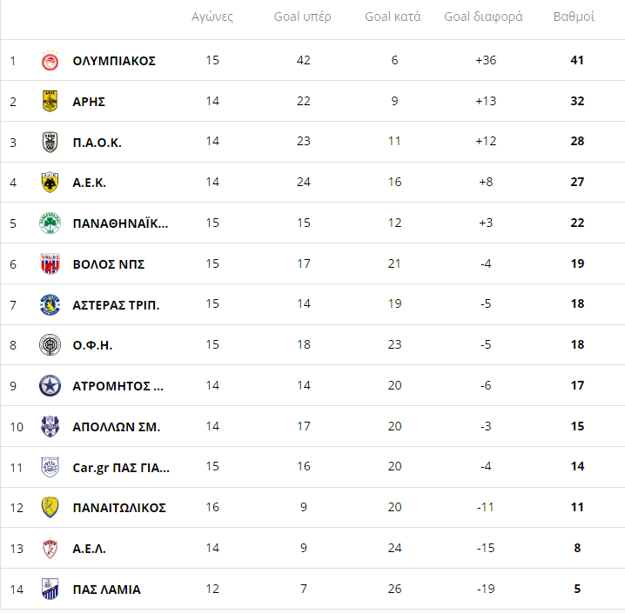625x613 pixels.
Task: Click the Olympiacos team crest icon
Action: pos(50,61)
